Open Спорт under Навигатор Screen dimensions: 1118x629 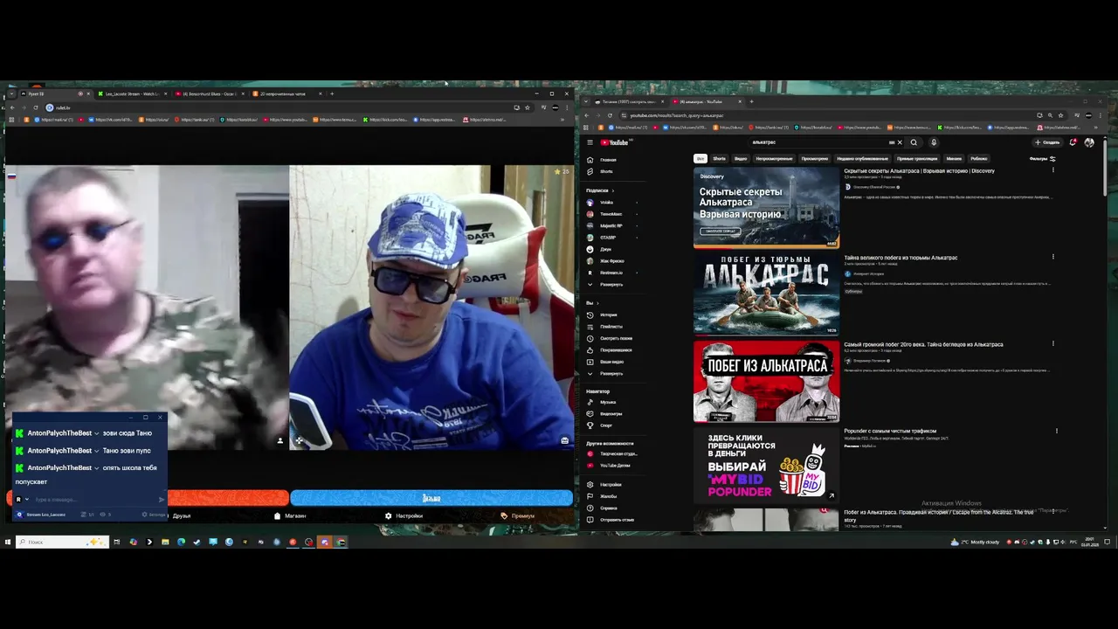pos(606,425)
